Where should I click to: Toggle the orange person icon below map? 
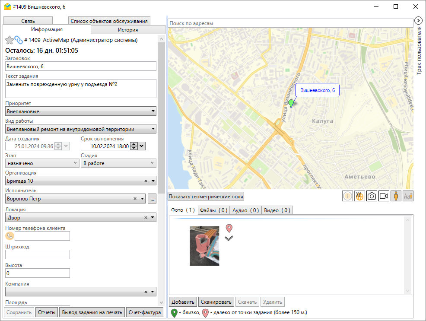(396, 196)
